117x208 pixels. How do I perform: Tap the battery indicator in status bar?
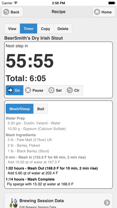click(x=112, y=3)
